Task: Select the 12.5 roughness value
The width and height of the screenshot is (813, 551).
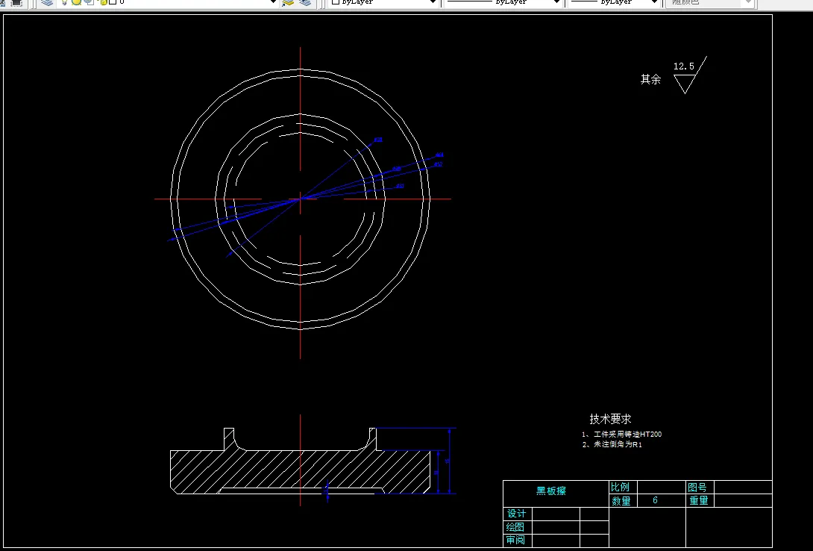Action: point(683,66)
